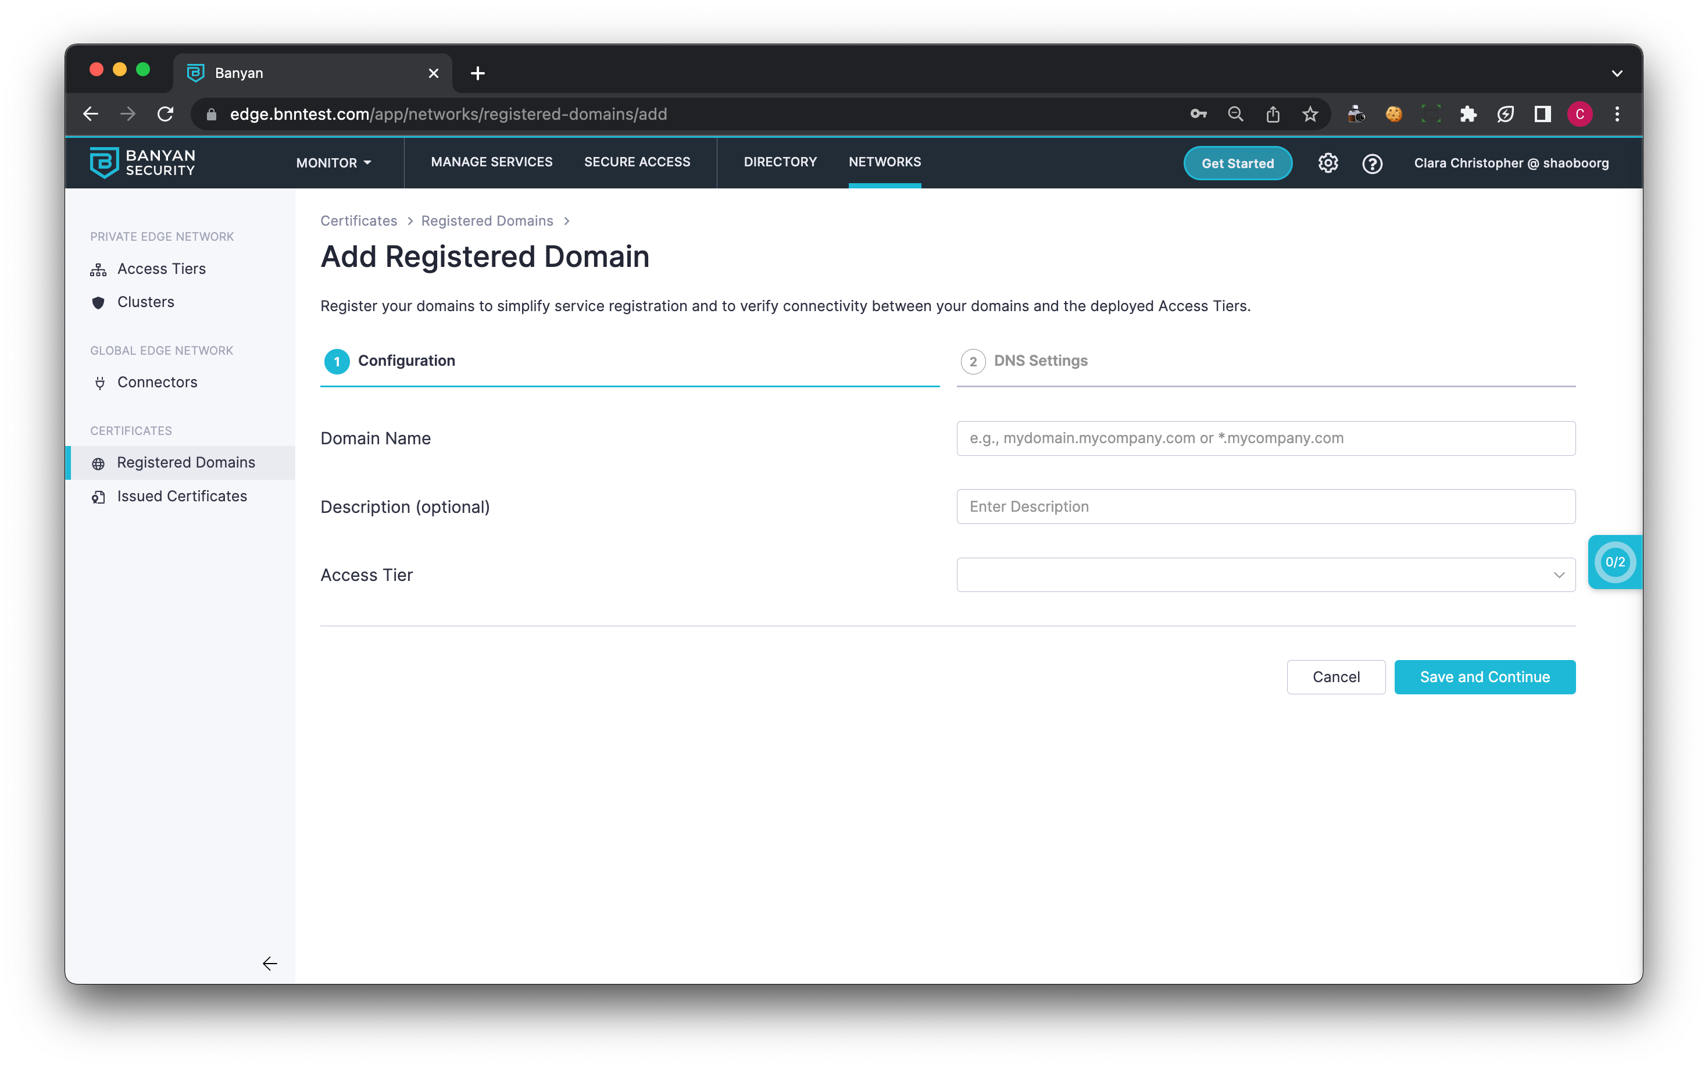The height and width of the screenshot is (1070, 1708).
Task: Click the zoom magnifier icon in address bar
Action: pyautogui.click(x=1235, y=114)
